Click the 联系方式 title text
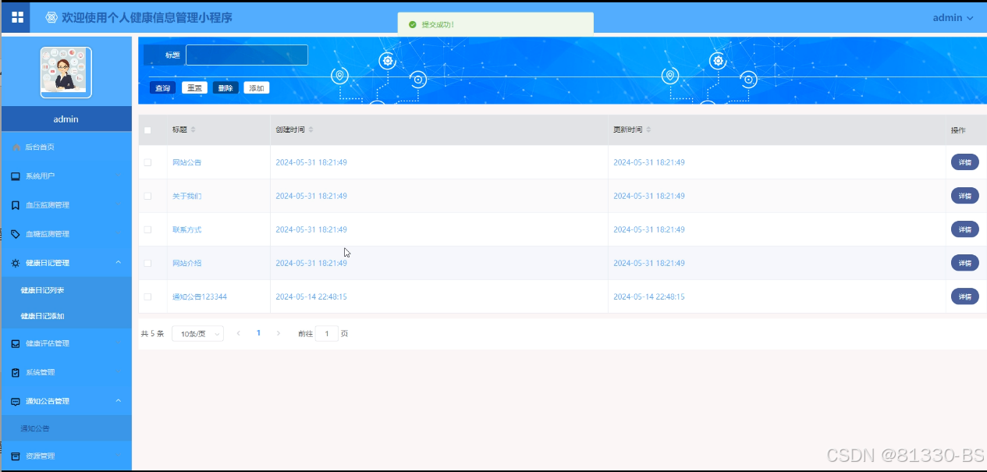 coord(187,229)
